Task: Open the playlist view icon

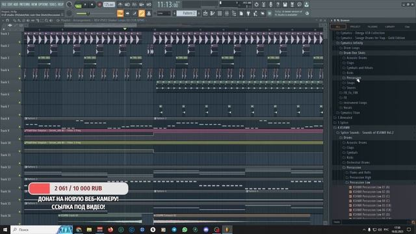Action: [205, 13]
